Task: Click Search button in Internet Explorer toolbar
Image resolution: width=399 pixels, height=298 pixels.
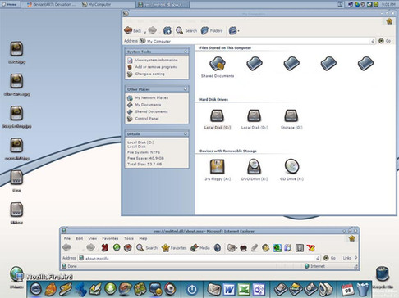Action: tap(147, 248)
